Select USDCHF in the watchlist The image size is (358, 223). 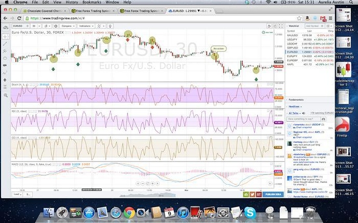(310, 44)
